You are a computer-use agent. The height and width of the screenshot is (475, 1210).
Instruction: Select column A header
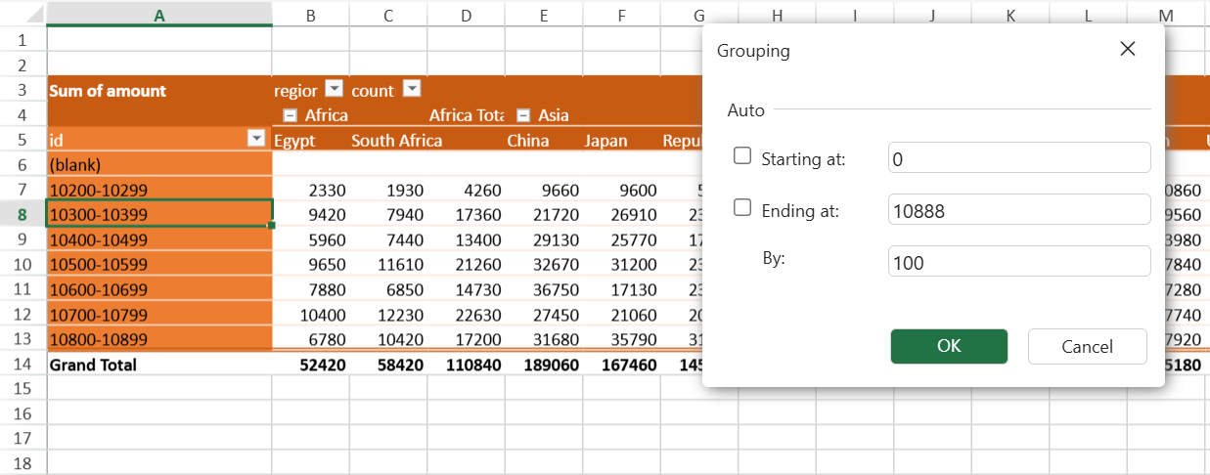click(x=159, y=14)
